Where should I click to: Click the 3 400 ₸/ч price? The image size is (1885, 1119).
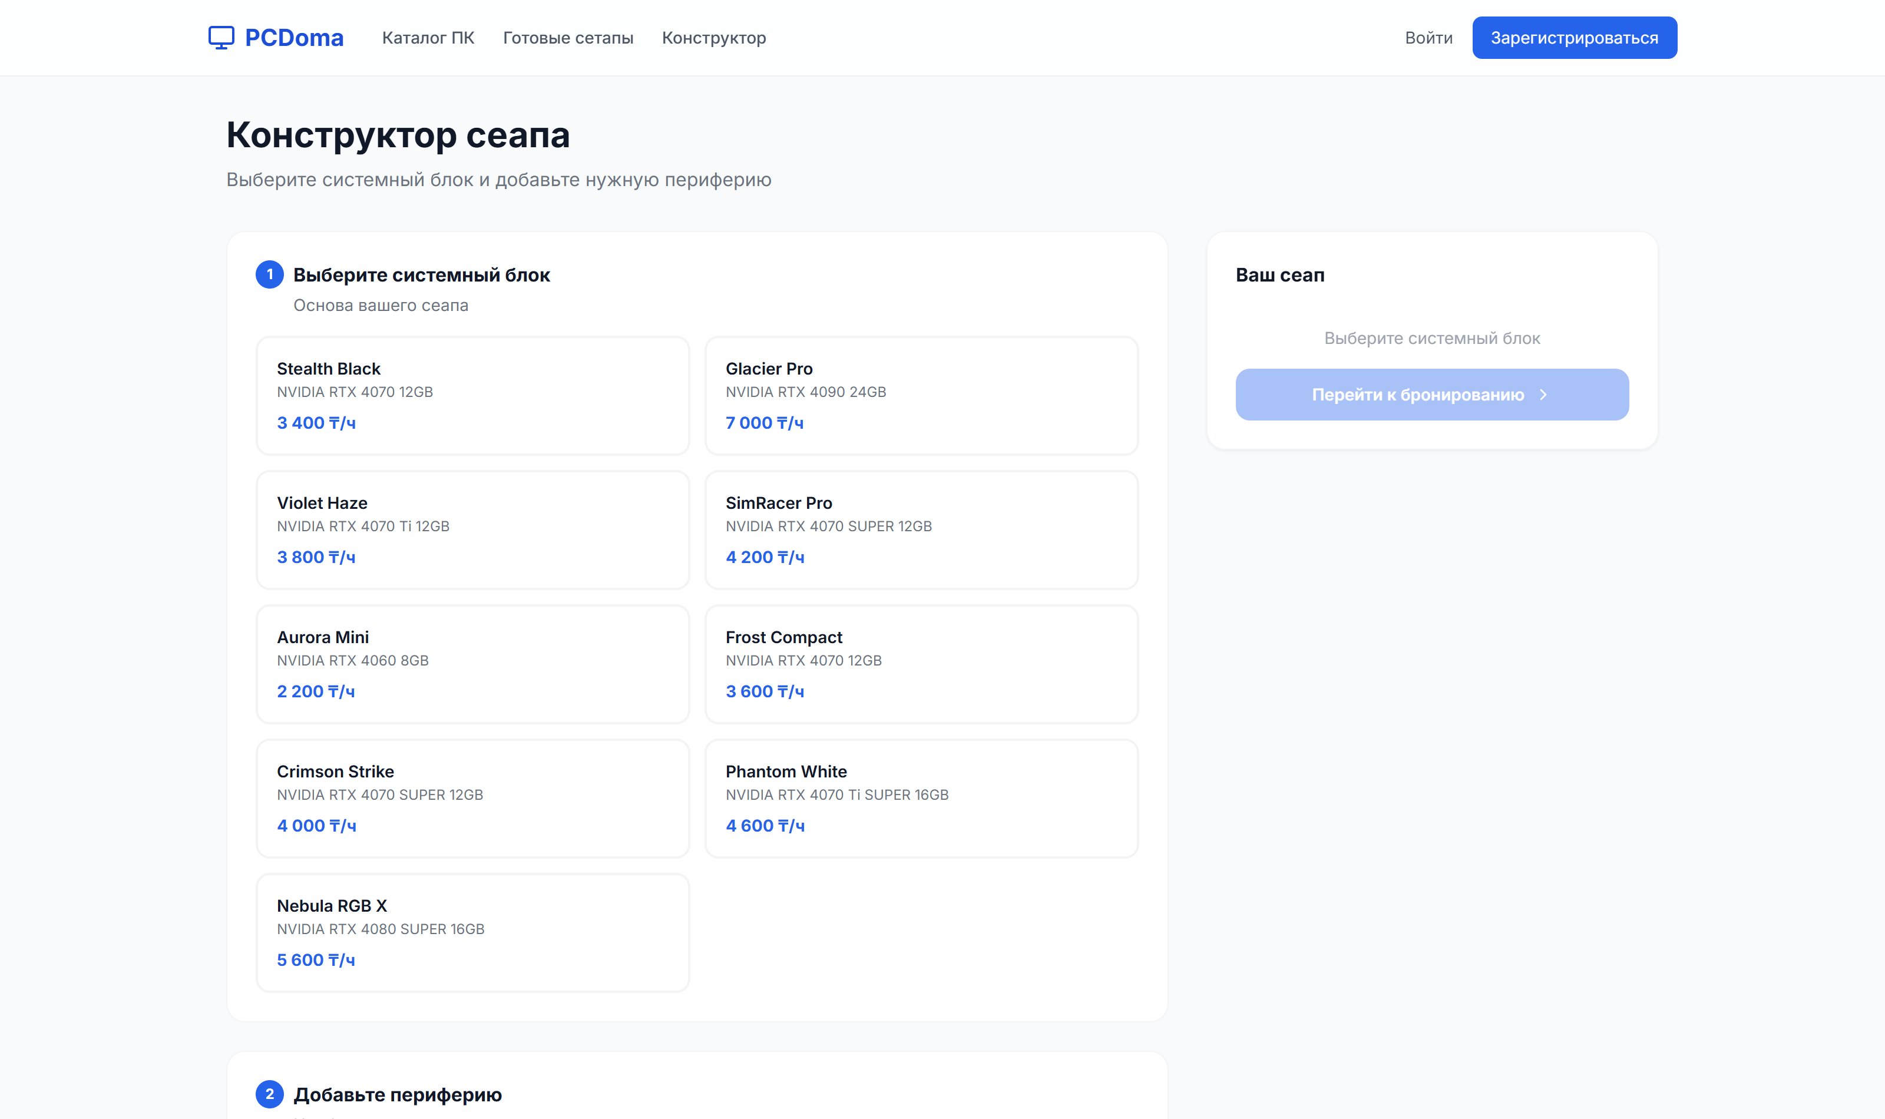point(316,423)
